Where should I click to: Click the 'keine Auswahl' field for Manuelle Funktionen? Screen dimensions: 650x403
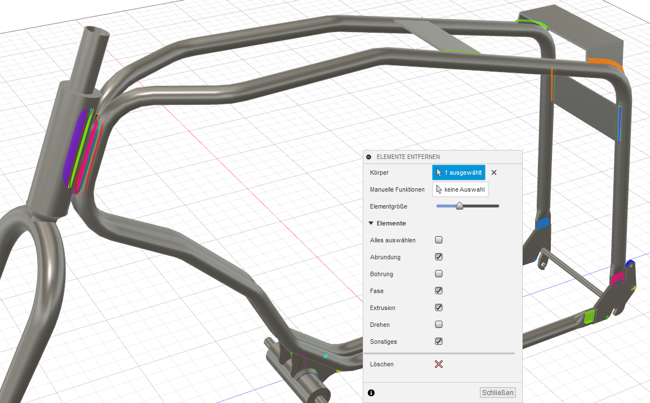tap(460, 189)
